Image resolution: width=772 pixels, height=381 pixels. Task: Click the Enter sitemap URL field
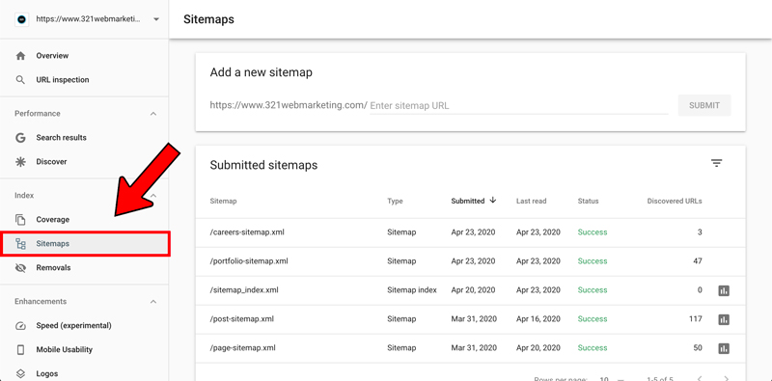519,105
